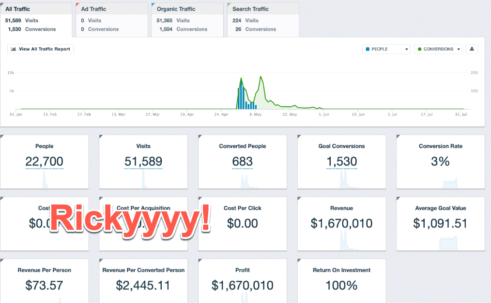Open the All Traffic tab
The width and height of the screenshot is (491, 303).
pyautogui.click(x=36, y=20)
